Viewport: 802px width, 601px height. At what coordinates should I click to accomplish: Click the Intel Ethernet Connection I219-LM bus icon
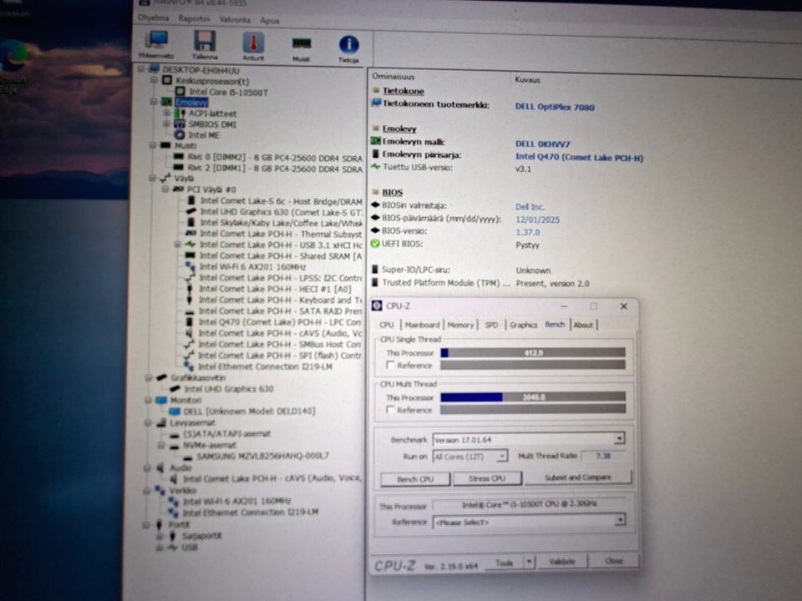(189, 366)
